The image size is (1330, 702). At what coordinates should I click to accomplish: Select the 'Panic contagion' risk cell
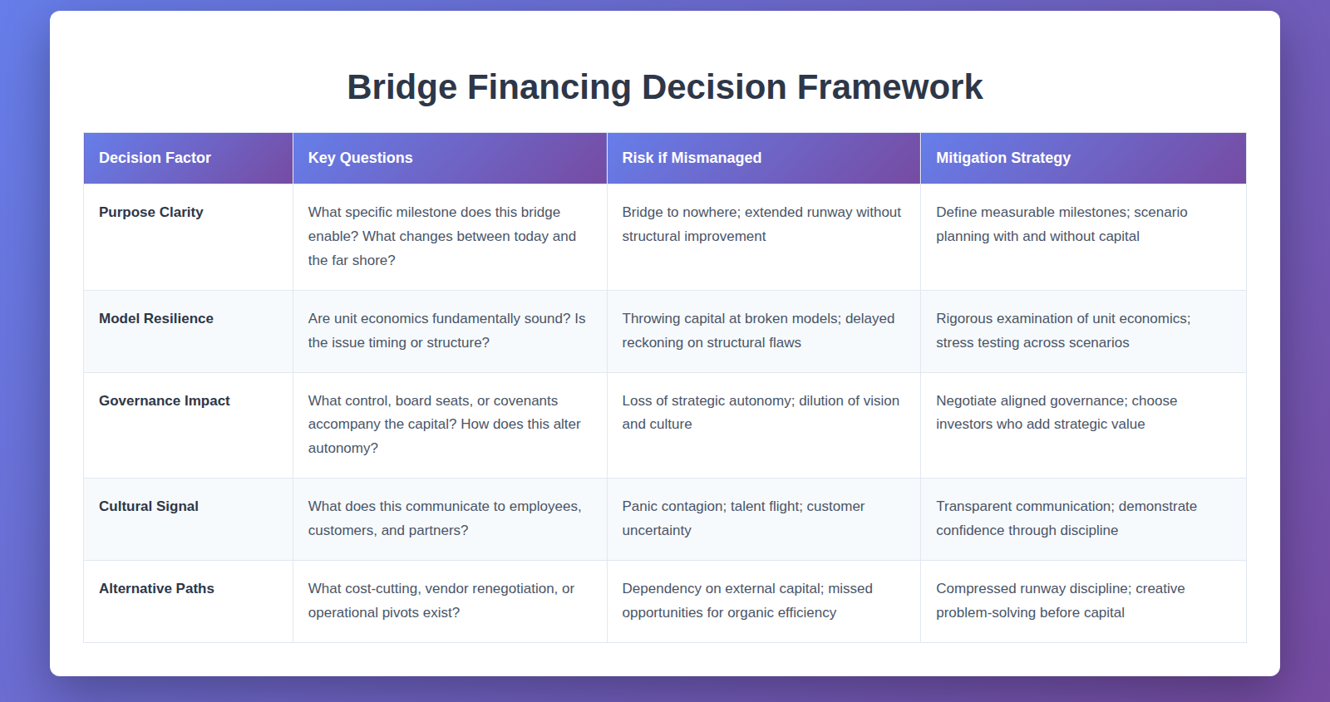click(743, 518)
